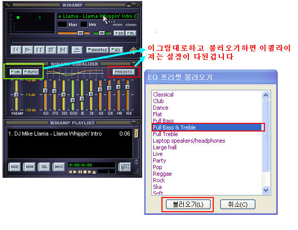Open the playlist REM button menu
298x230 pixels.
click(29, 167)
